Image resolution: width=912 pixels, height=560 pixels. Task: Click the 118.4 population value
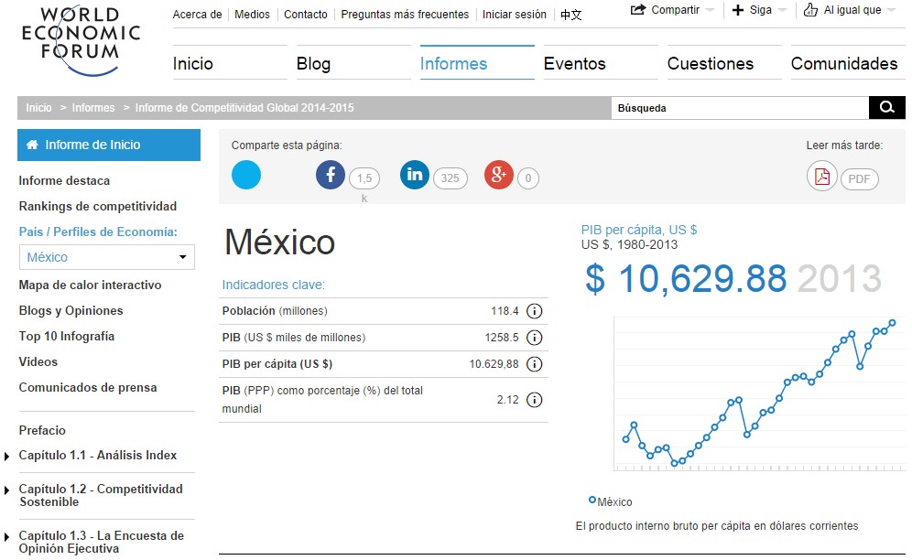point(505,311)
